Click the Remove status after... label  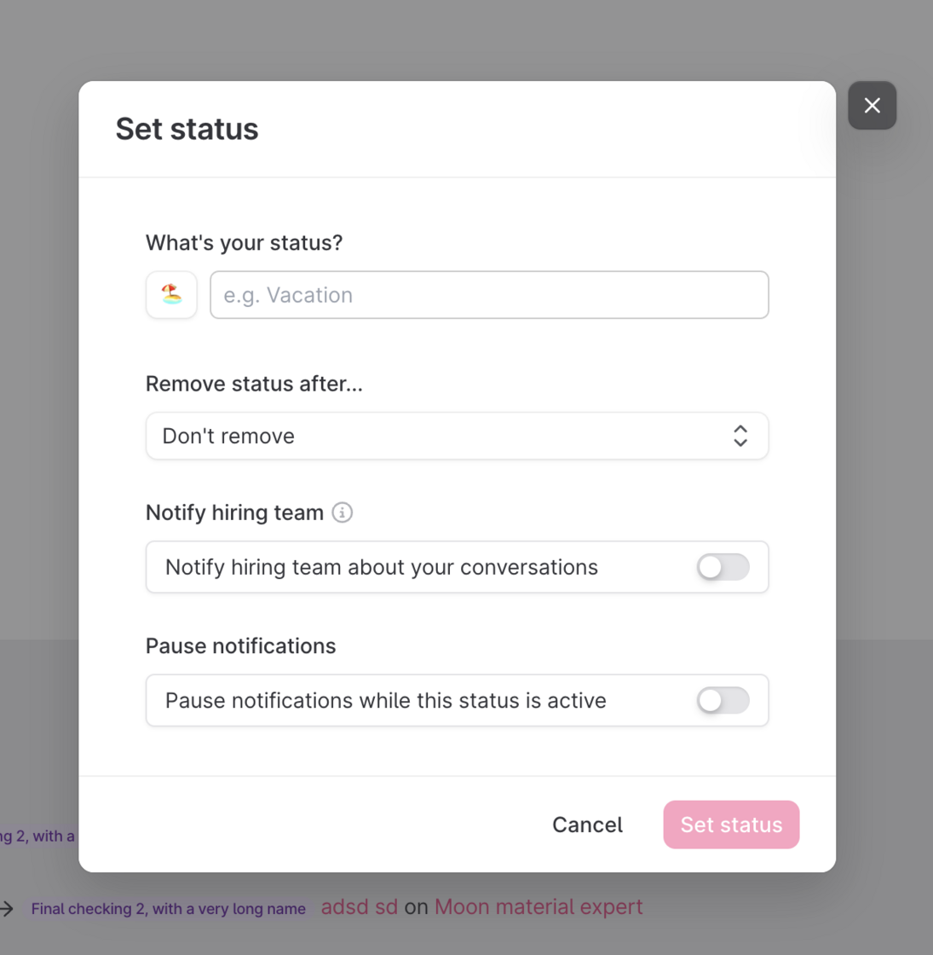(x=254, y=384)
